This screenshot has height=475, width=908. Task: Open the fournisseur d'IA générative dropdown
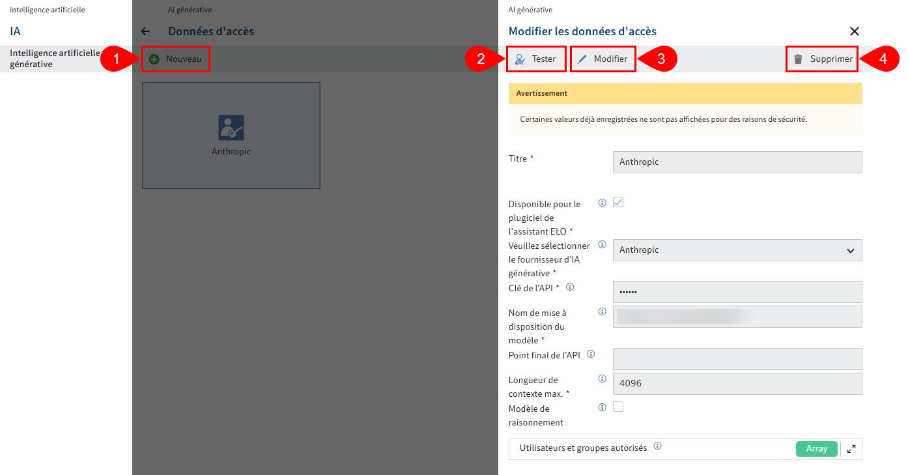pos(737,250)
